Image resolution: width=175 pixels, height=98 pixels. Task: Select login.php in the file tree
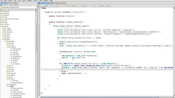click(15, 53)
